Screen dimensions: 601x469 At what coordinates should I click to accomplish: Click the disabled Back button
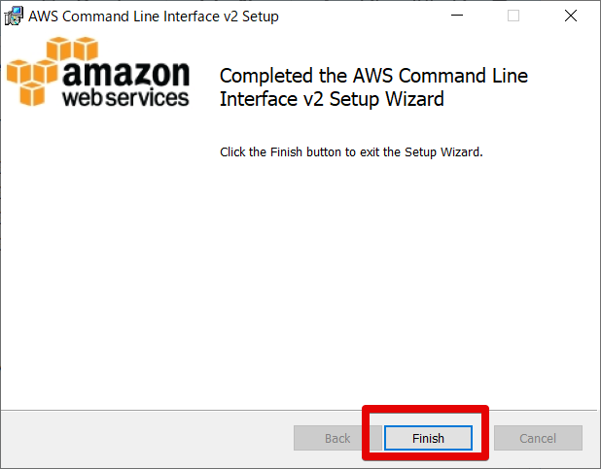click(x=336, y=438)
